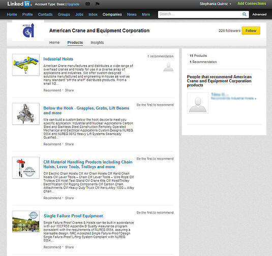Click Recommend under CM Material Handling
Viewport: 272px width, 256px height.
pyautogui.click(x=52, y=198)
